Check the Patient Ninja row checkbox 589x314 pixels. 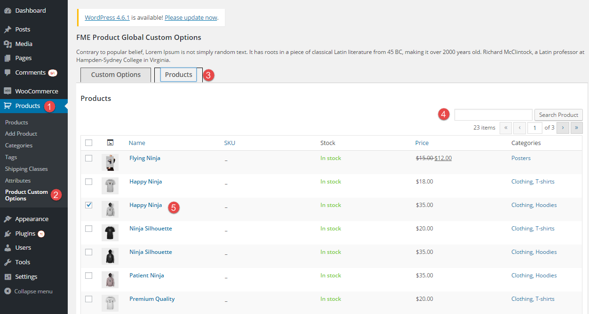(88, 276)
